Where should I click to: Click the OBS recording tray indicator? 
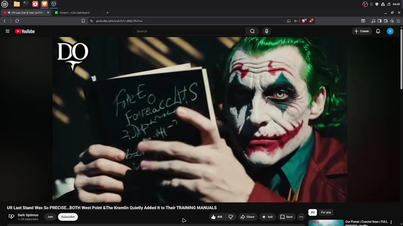coord(365,4)
